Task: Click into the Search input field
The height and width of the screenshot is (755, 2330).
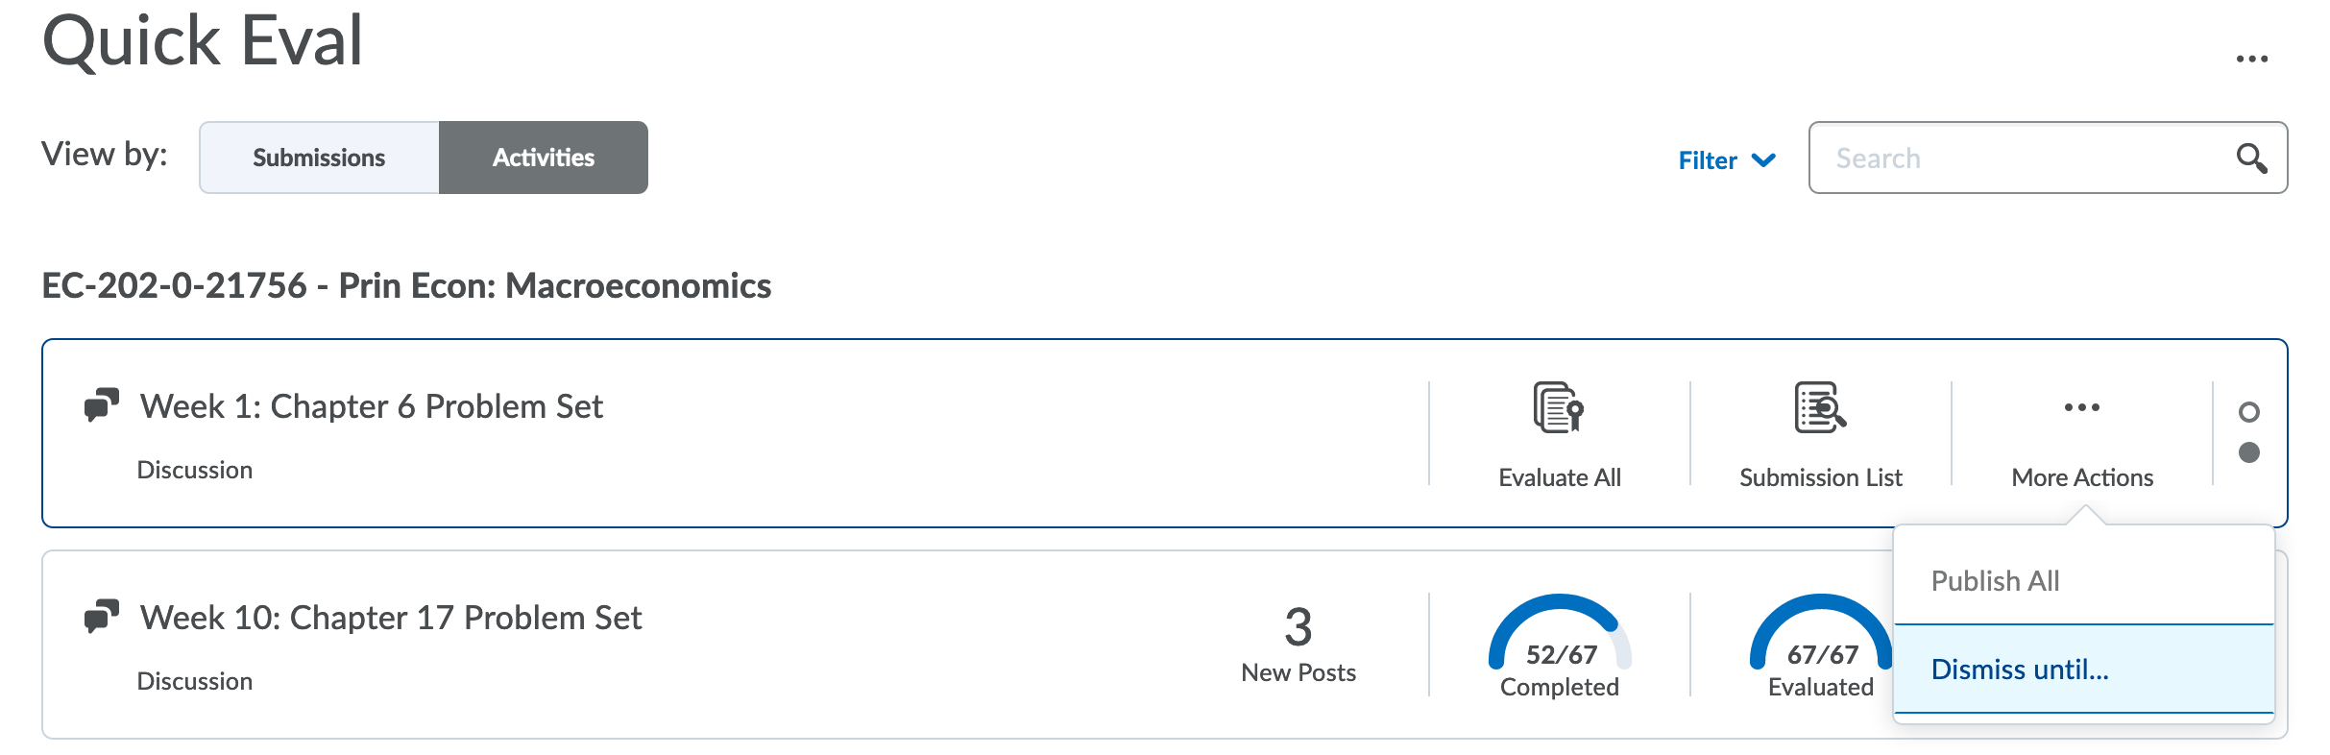Action: click(2027, 158)
